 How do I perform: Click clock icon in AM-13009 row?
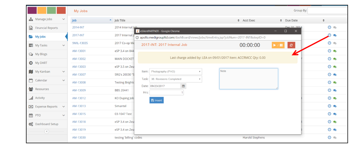(x=330, y=90)
